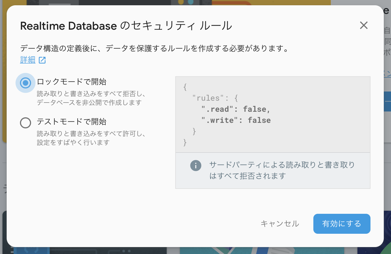Screen dimensions: 391x254
Task: Select the テストモードで開始 radio button
Action: pos(26,123)
